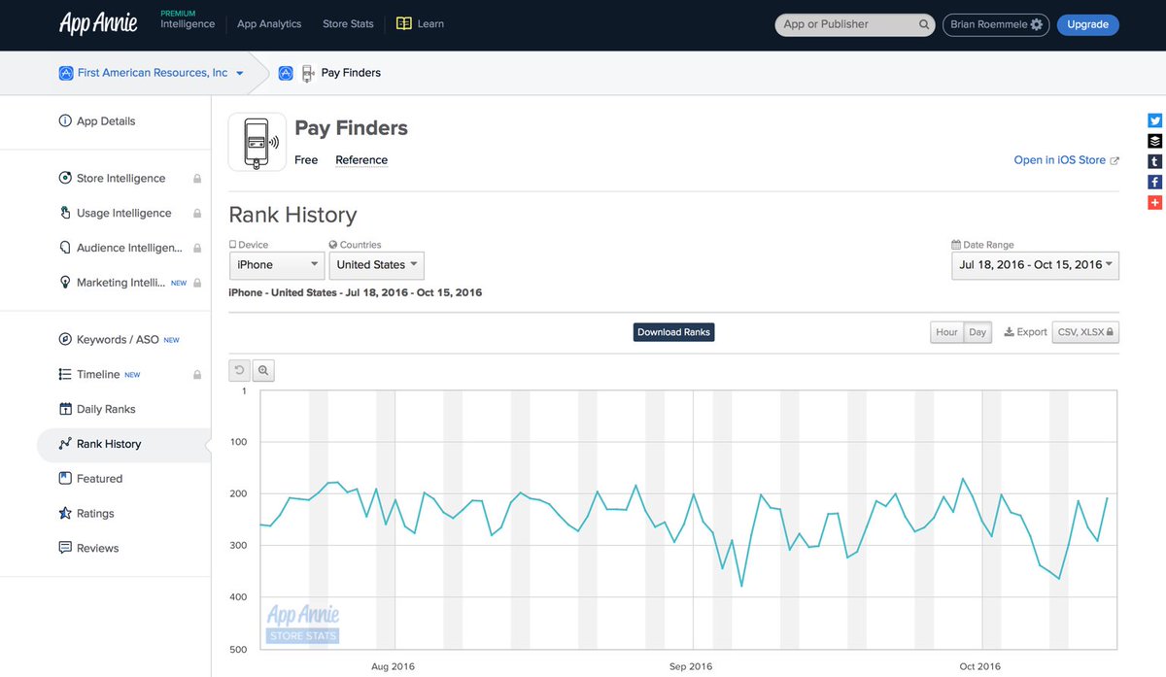The image size is (1166, 677).
Task: Go to Ratings section
Action: (95, 514)
